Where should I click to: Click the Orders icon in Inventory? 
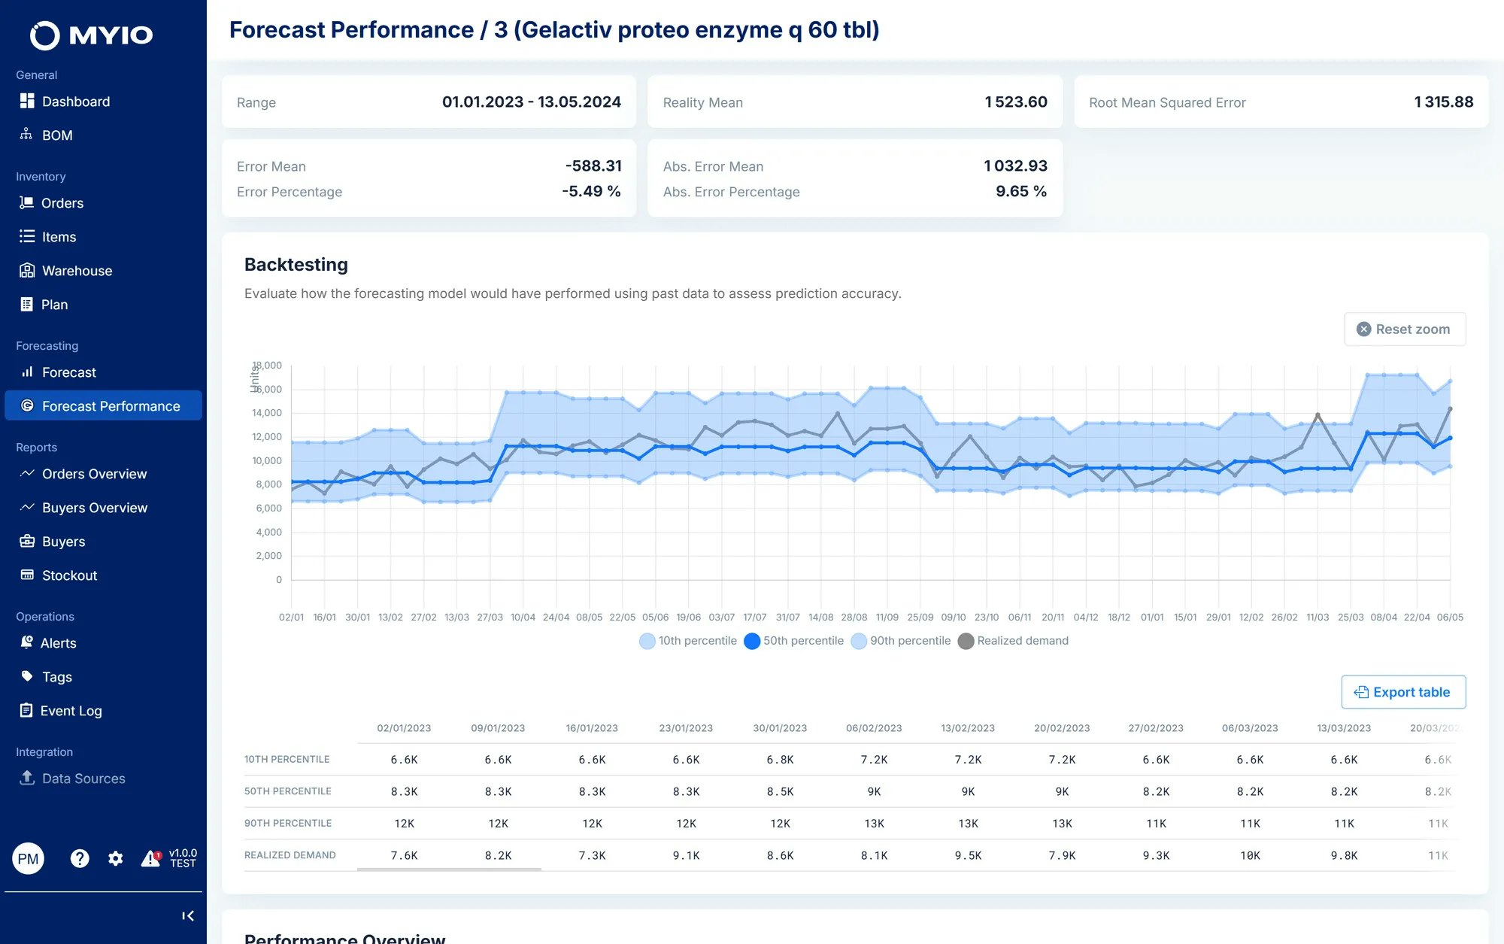click(26, 202)
